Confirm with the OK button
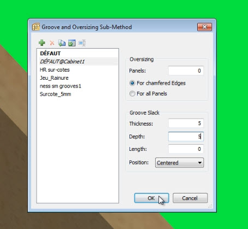This screenshot has height=229, width=248. [151, 198]
